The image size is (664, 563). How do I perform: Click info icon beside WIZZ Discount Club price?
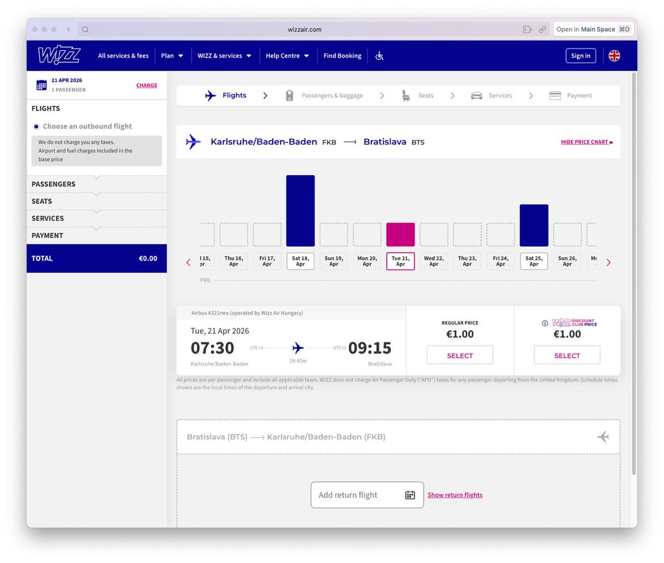point(545,323)
